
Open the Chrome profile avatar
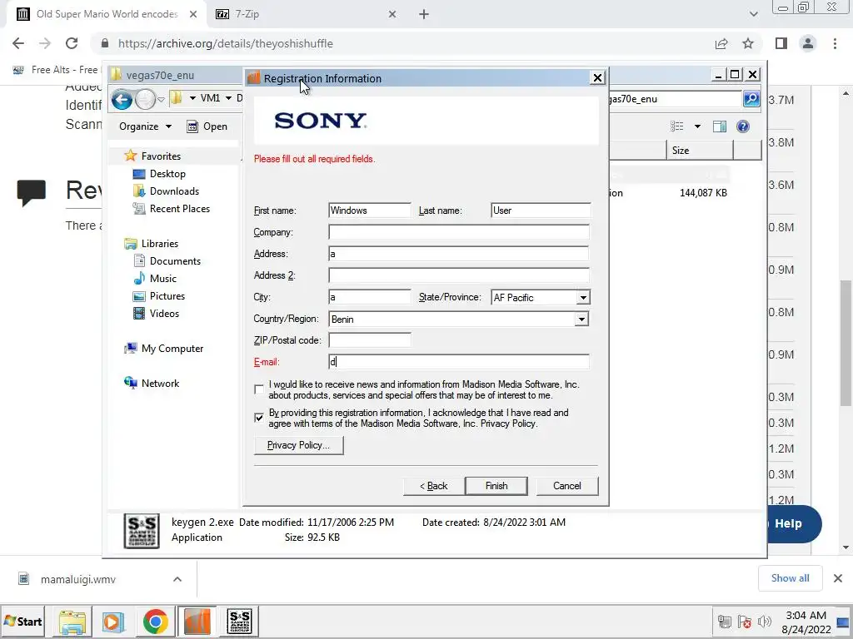(x=808, y=43)
